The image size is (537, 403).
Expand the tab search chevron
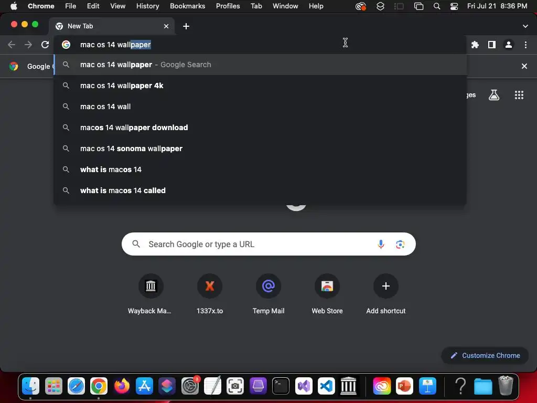pos(525,26)
